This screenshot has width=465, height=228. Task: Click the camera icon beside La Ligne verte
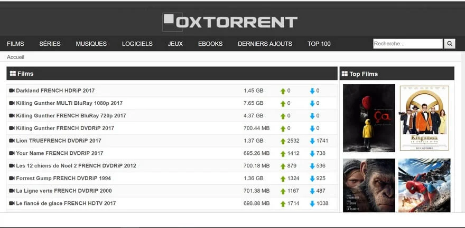tap(12, 191)
